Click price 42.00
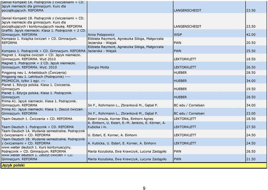The image size is (268, 190). click(251, 35)
